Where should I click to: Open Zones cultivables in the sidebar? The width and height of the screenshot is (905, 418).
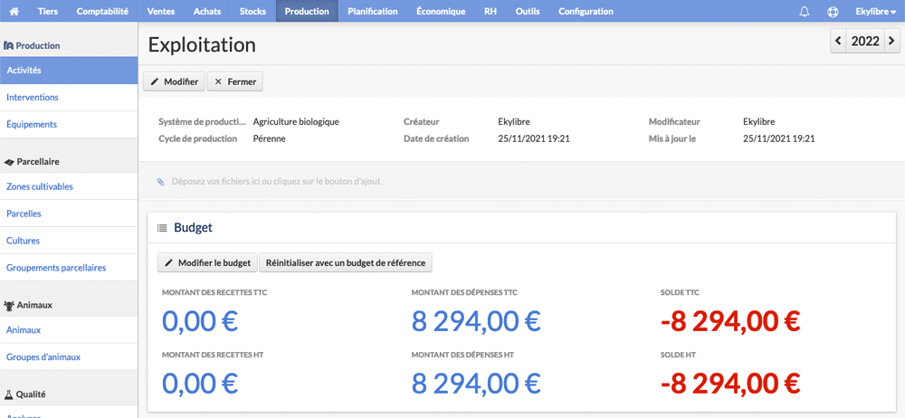[69, 186]
